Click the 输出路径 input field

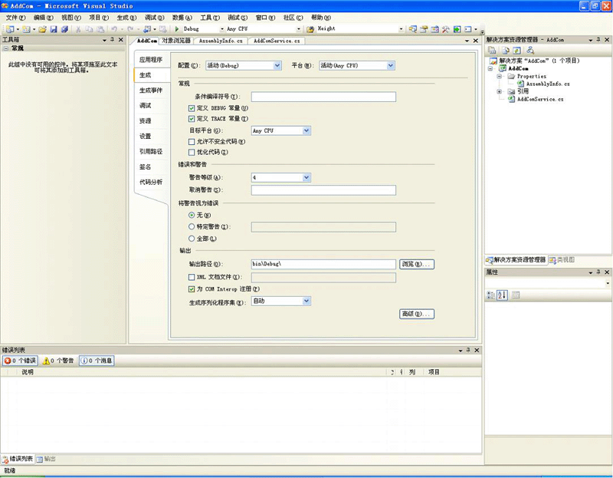pyautogui.click(x=323, y=264)
